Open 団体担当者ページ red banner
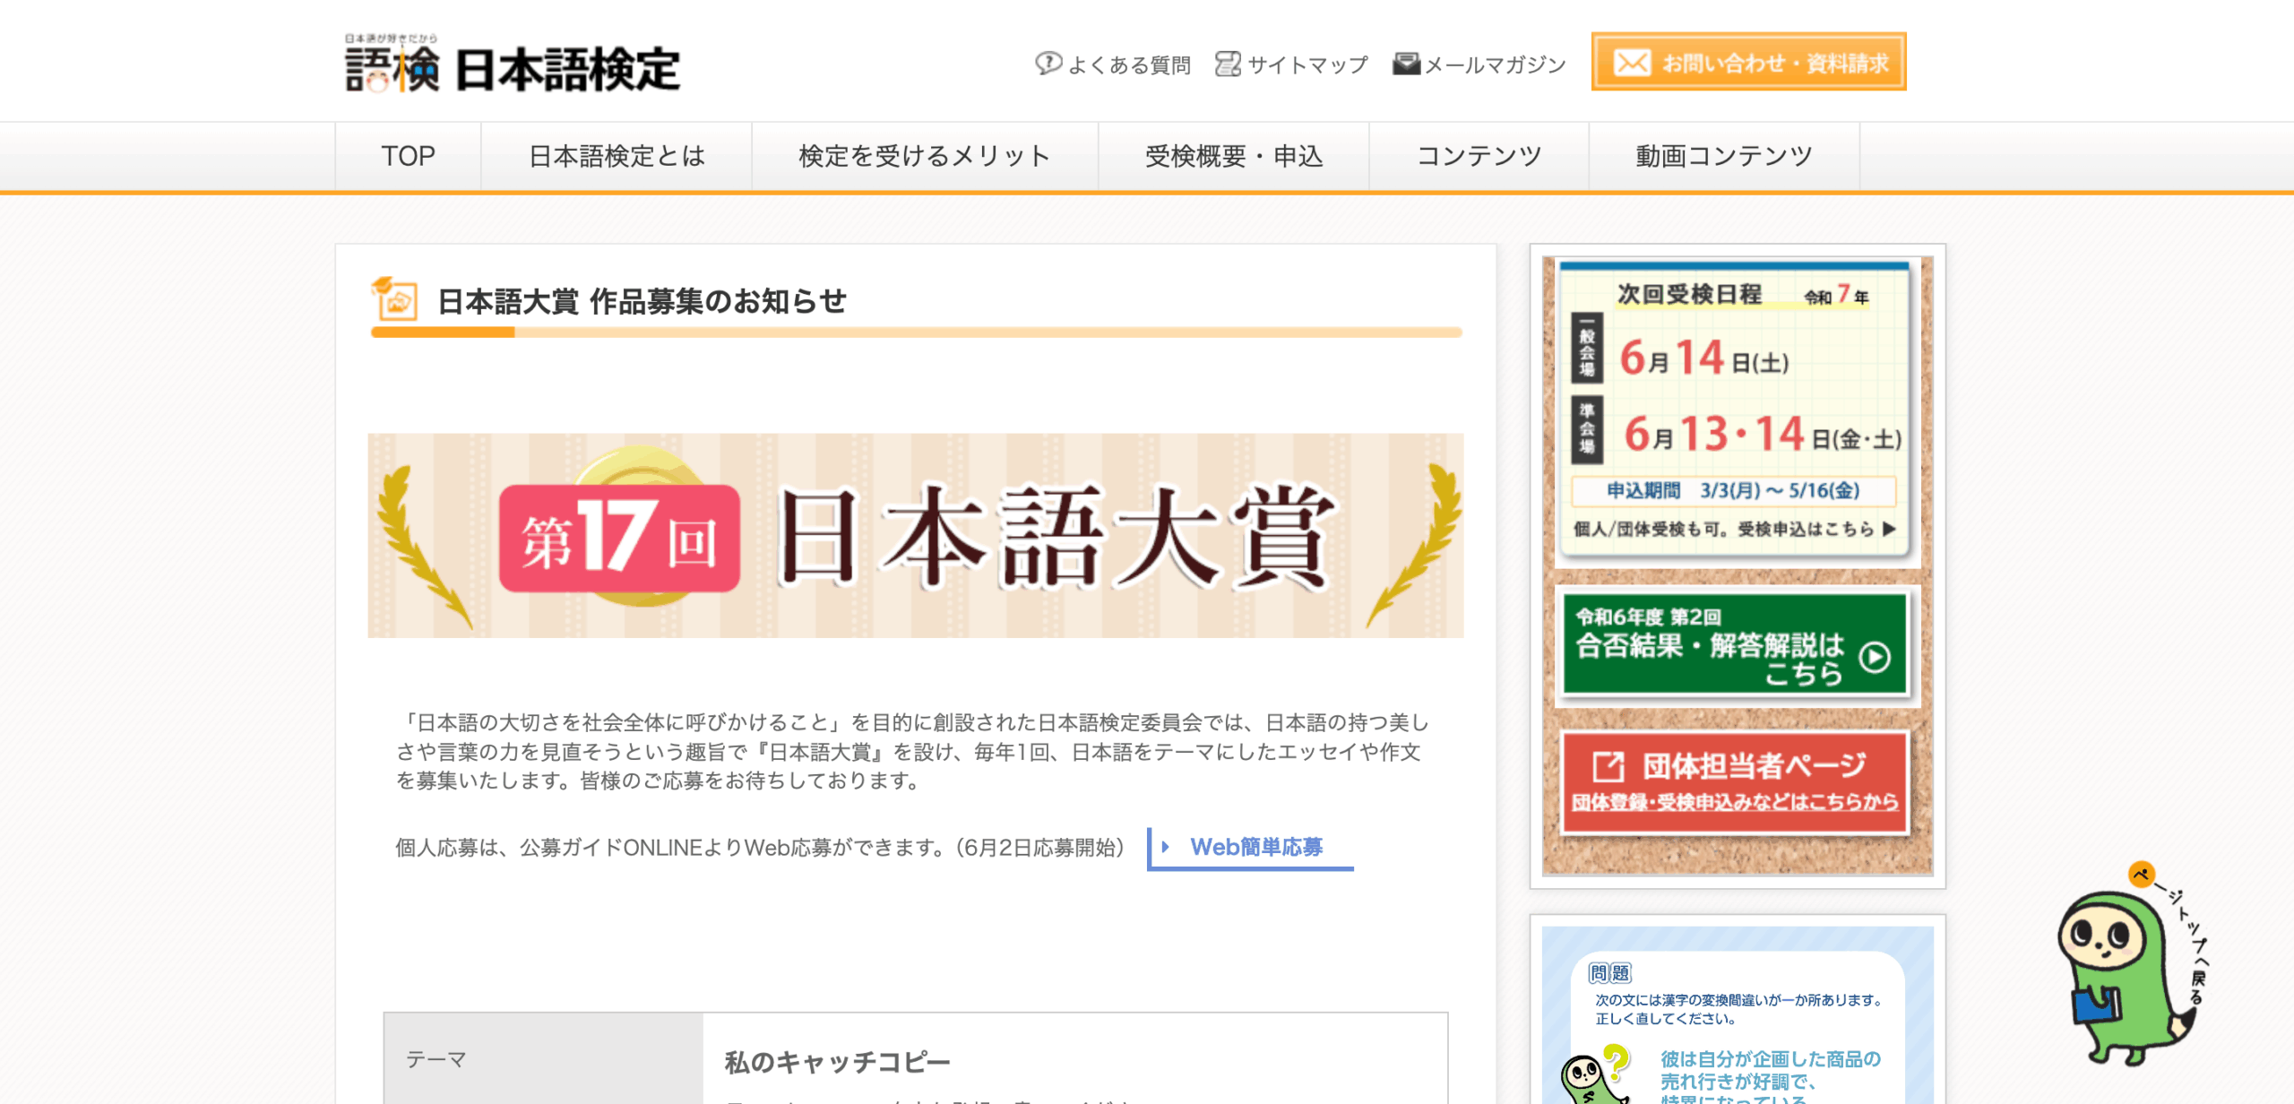 click(1735, 782)
